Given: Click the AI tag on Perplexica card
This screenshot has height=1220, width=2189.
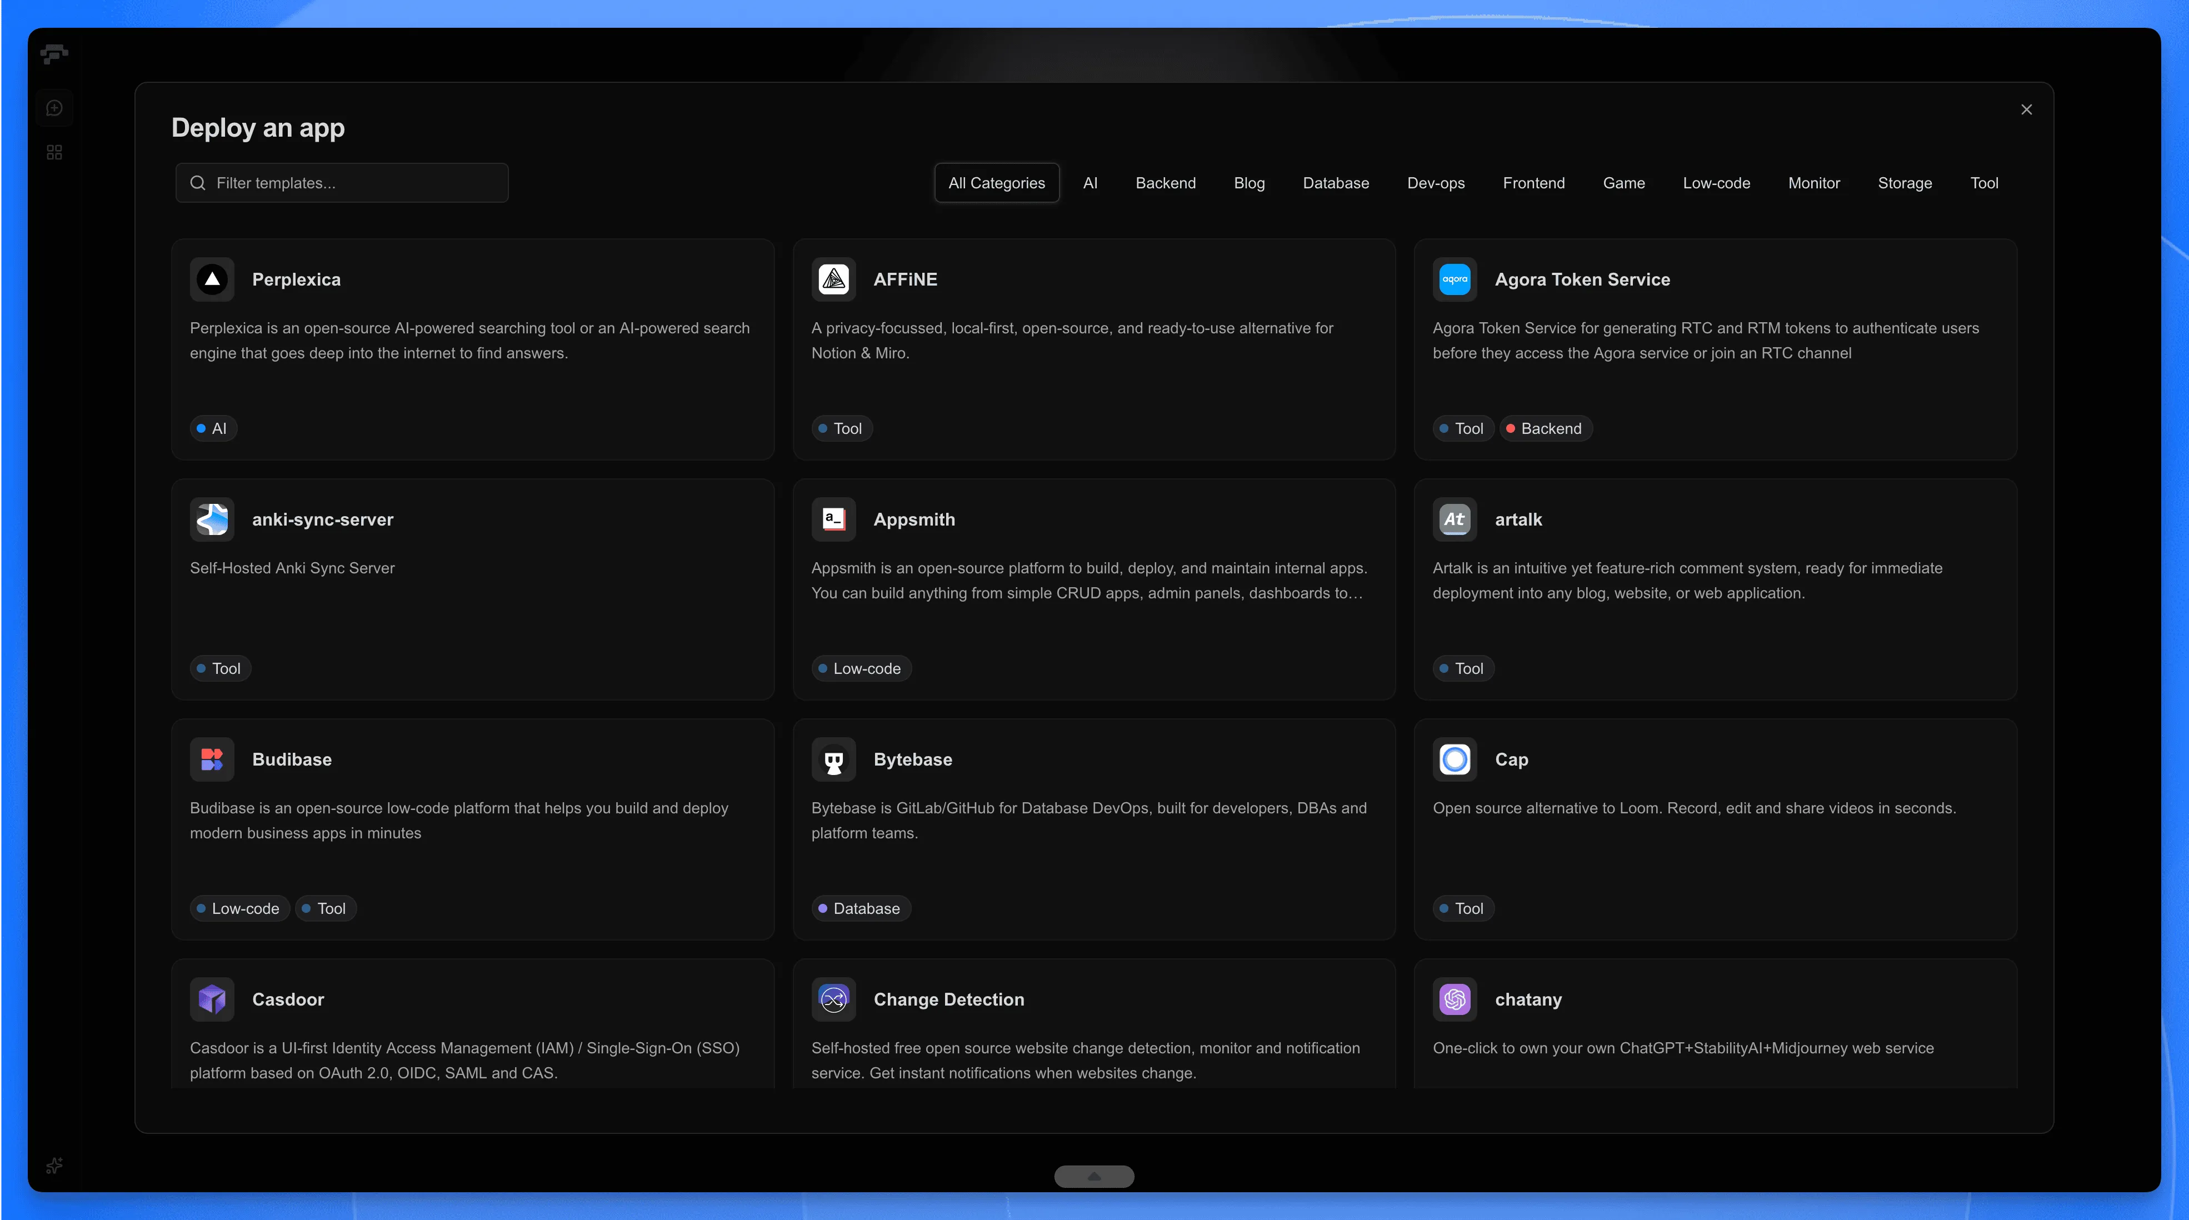Looking at the screenshot, I should pyautogui.click(x=212, y=428).
